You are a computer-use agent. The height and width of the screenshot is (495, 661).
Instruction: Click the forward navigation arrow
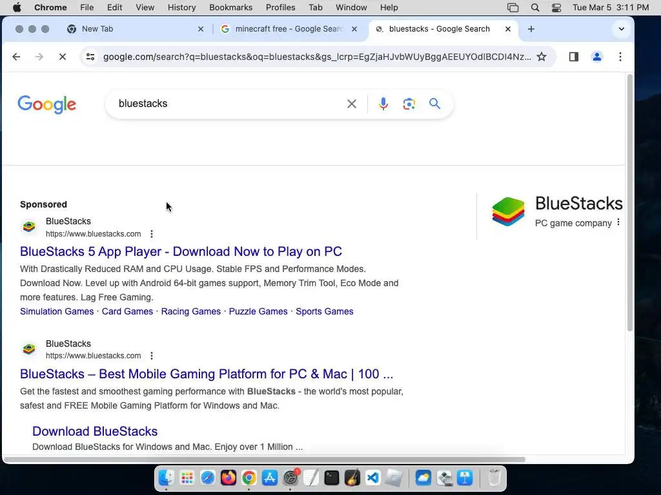[x=39, y=57]
